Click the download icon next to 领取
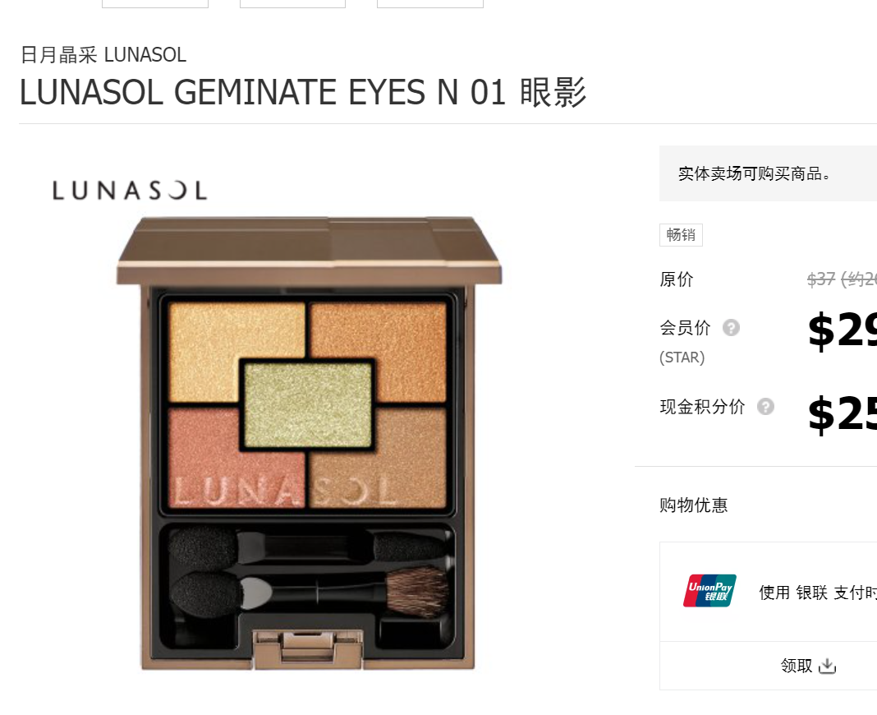This screenshot has height=715, width=877. 827,666
